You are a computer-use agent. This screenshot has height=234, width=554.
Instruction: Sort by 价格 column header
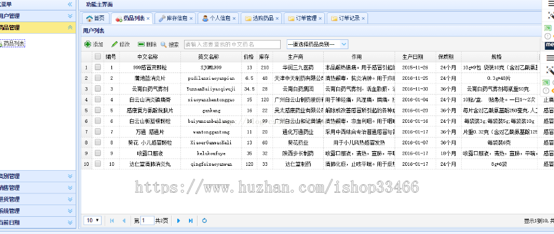click(x=249, y=57)
